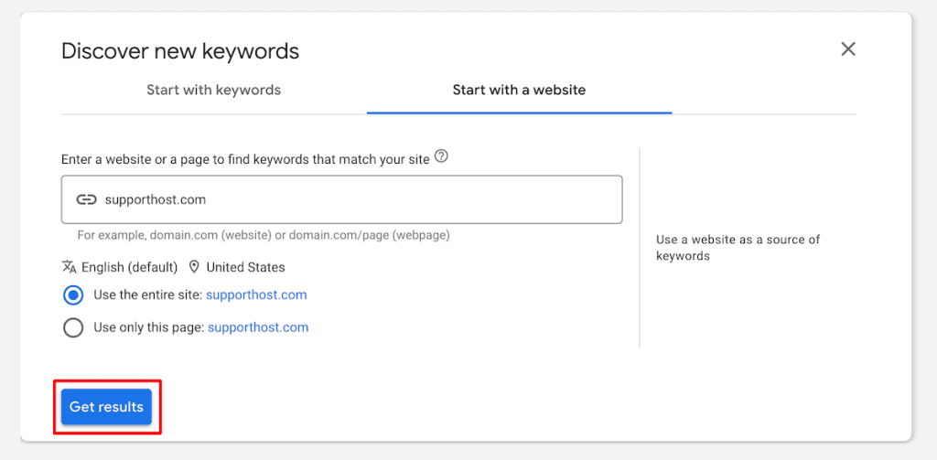Close the Discover new keywords dialog
Viewport: 937px width, 460px height.
[x=848, y=49]
